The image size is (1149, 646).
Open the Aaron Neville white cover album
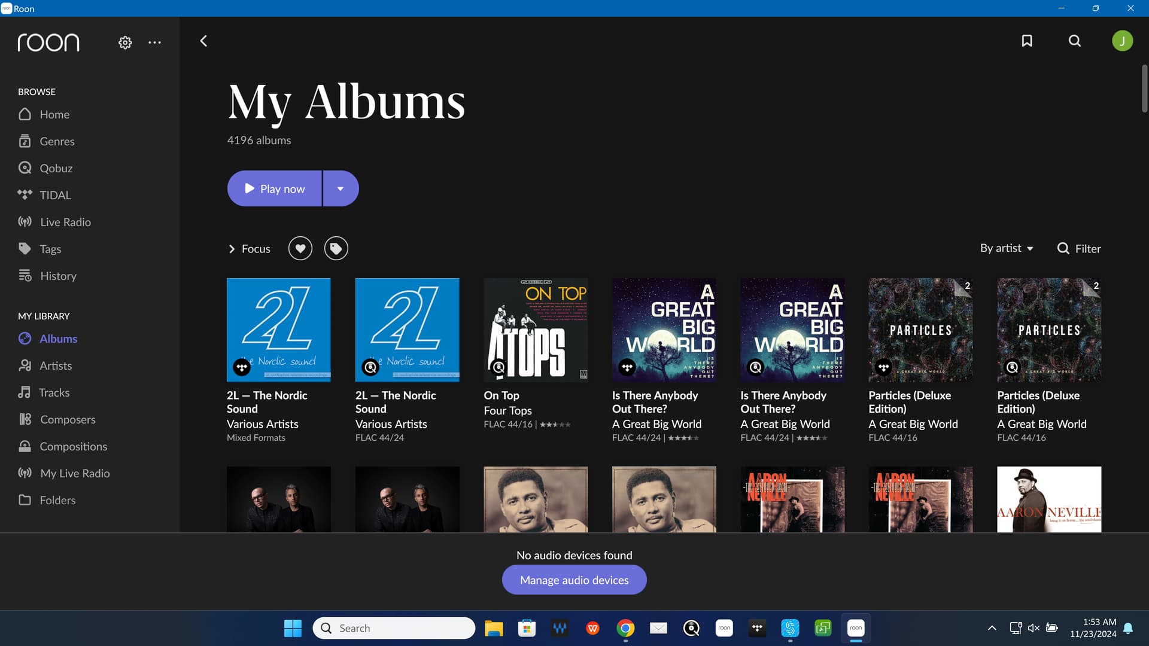point(1049,499)
